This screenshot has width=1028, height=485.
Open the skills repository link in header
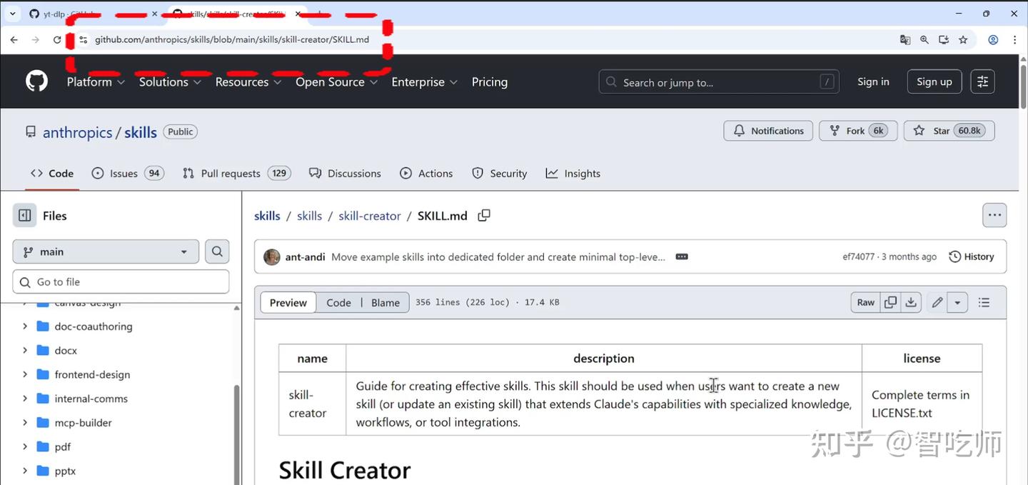point(141,132)
